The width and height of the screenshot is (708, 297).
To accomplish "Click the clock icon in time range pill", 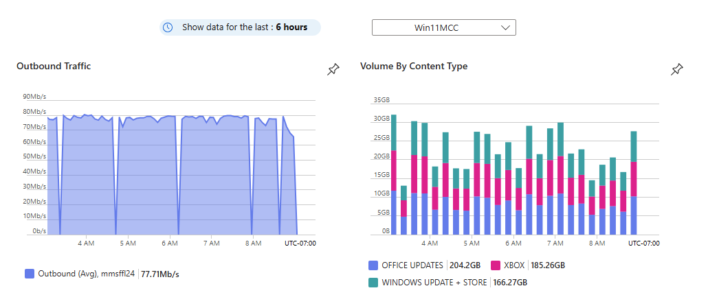I will [168, 27].
